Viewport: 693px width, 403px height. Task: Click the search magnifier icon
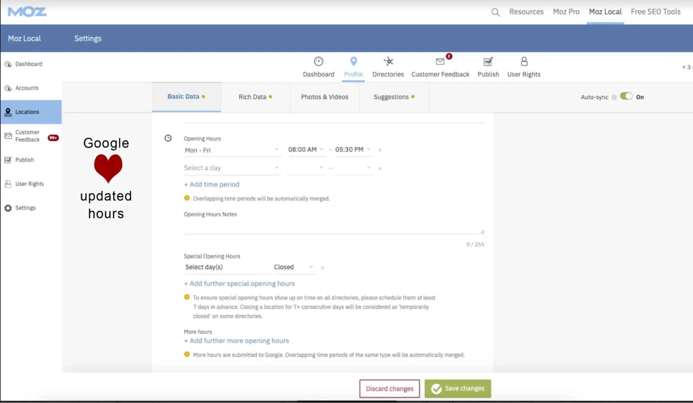tap(495, 12)
